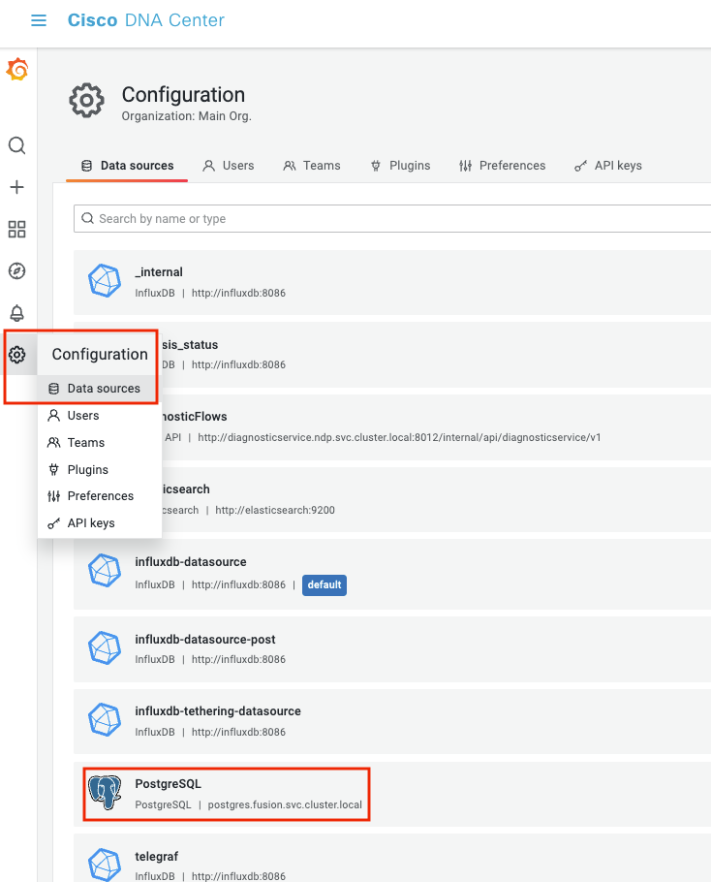This screenshot has height=882, width=711.
Task: Click the Configuration flyout header
Action: (100, 355)
